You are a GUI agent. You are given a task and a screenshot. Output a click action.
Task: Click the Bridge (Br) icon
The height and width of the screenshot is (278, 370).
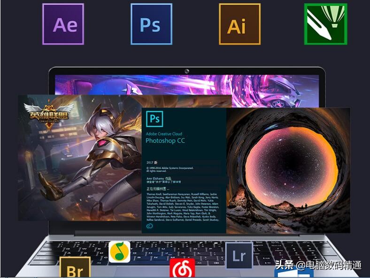click(x=75, y=267)
